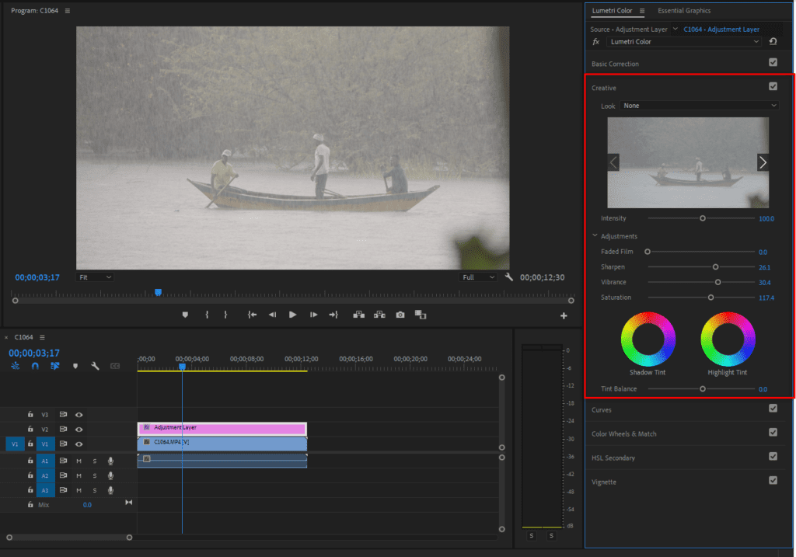Solo the A2 audio track

(x=94, y=475)
